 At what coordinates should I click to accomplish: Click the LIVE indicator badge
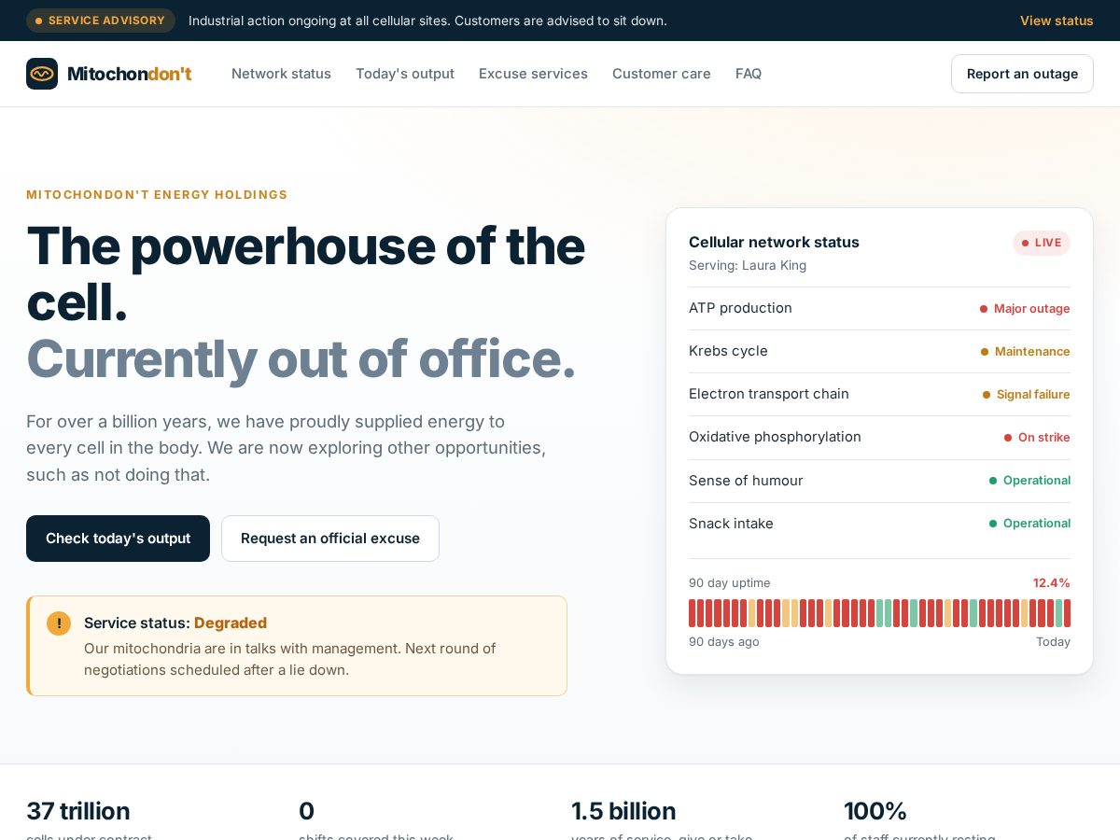click(x=1042, y=243)
